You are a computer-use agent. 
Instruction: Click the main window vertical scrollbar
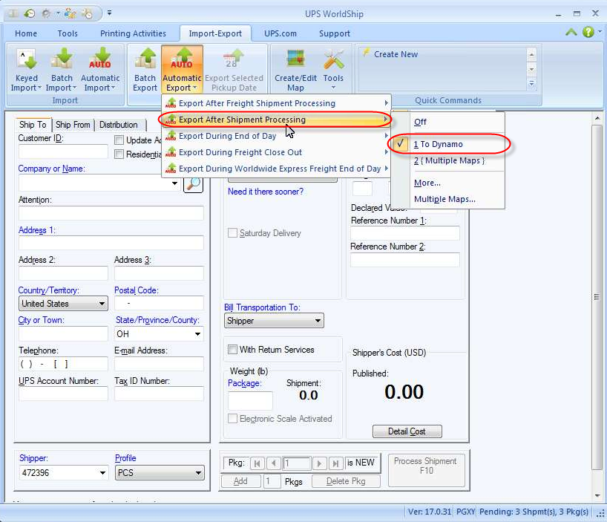[x=597, y=296]
